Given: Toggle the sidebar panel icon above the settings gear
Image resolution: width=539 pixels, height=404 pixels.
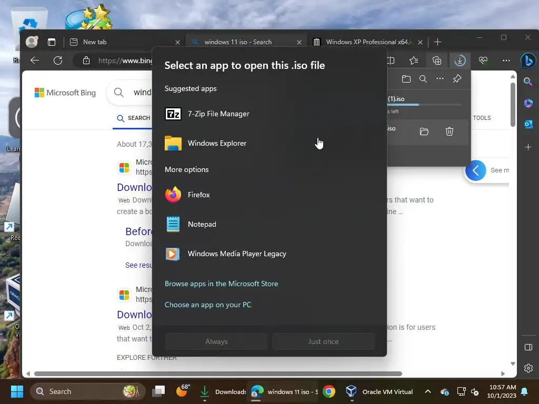Looking at the screenshot, I should [x=528, y=347].
